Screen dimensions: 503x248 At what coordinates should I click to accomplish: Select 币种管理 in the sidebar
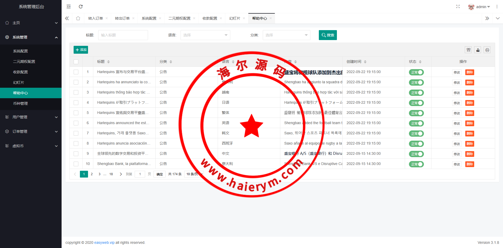click(20, 103)
